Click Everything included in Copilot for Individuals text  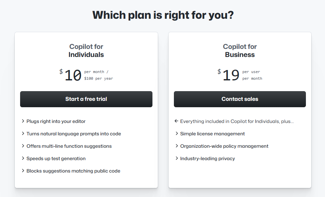tap(237, 121)
